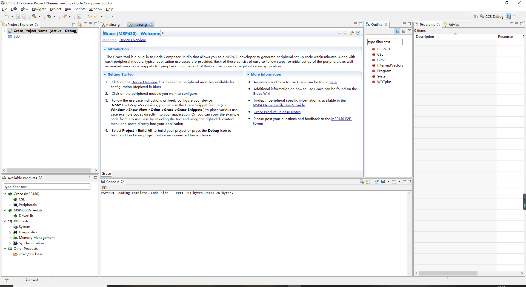Open Display Selected Console dropdown arrow
526x287 pixels.
tap(388, 182)
